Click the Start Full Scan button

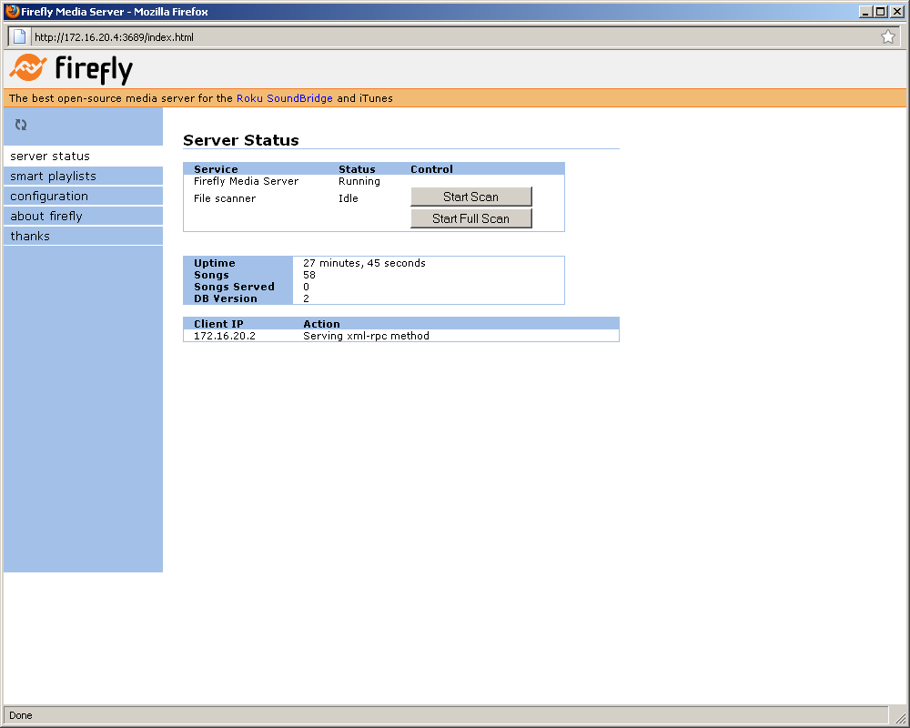click(470, 218)
